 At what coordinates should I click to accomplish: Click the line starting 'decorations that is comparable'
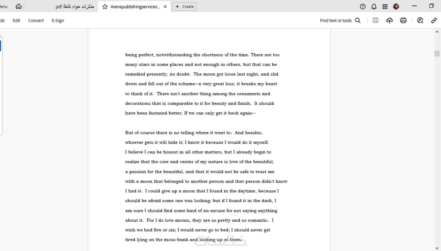[x=199, y=104]
